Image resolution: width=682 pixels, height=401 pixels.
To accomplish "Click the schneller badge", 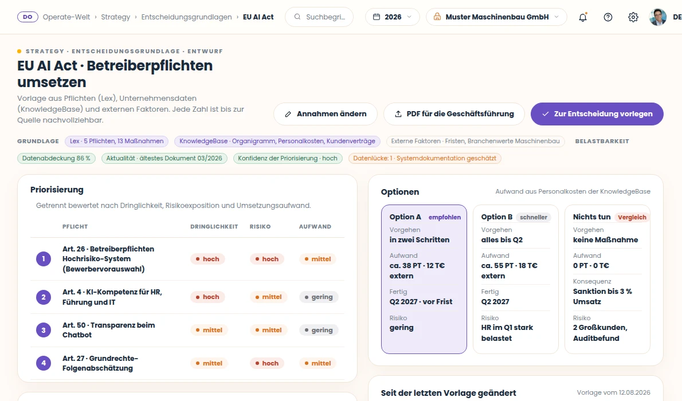I will click(533, 217).
